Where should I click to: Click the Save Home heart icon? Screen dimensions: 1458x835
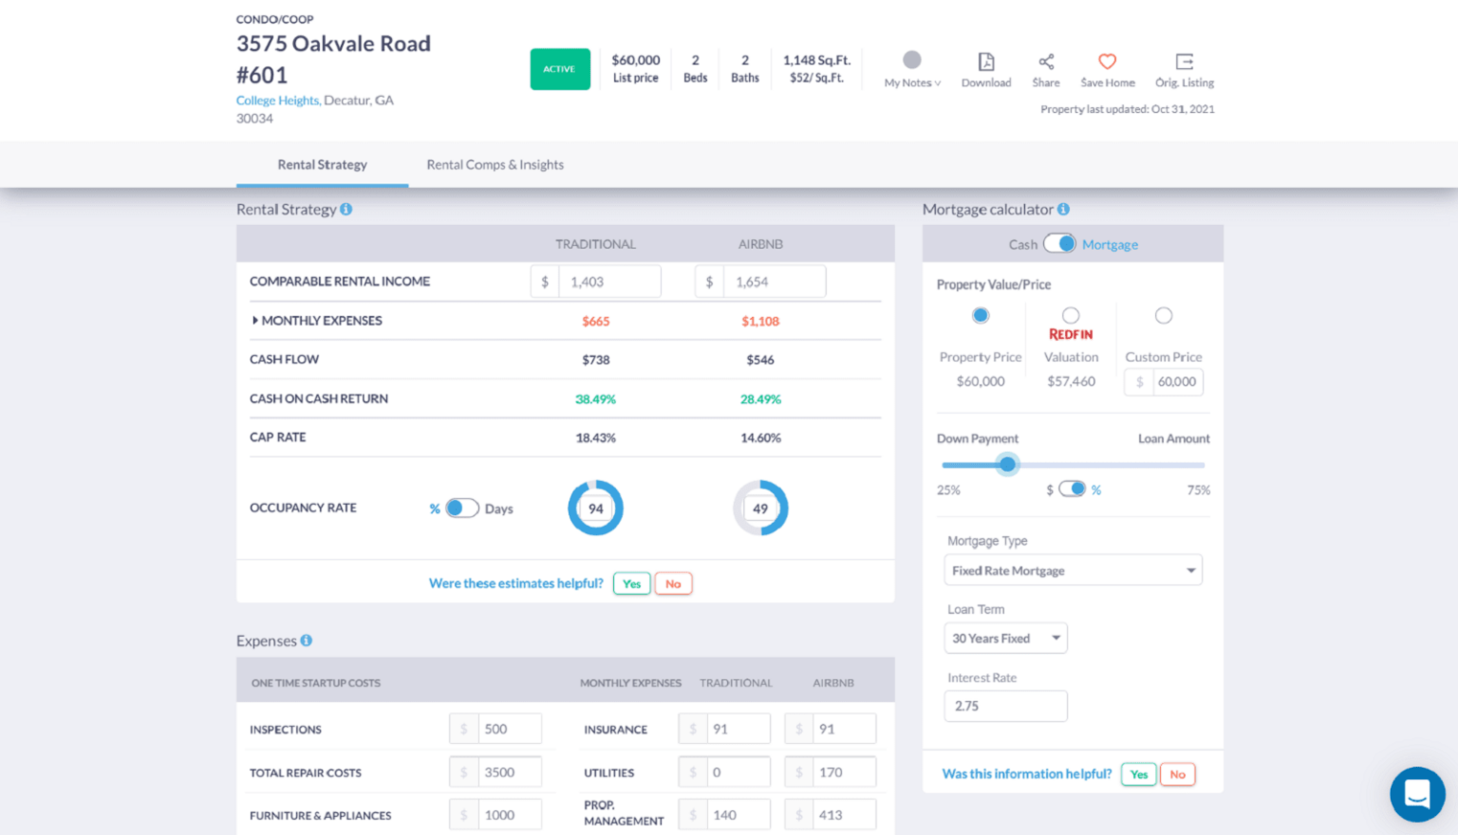(x=1107, y=63)
